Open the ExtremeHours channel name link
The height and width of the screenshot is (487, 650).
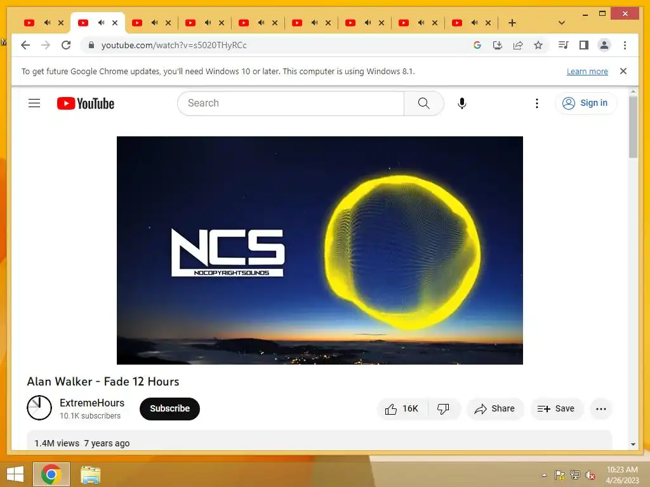pyautogui.click(x=92, y=403)
